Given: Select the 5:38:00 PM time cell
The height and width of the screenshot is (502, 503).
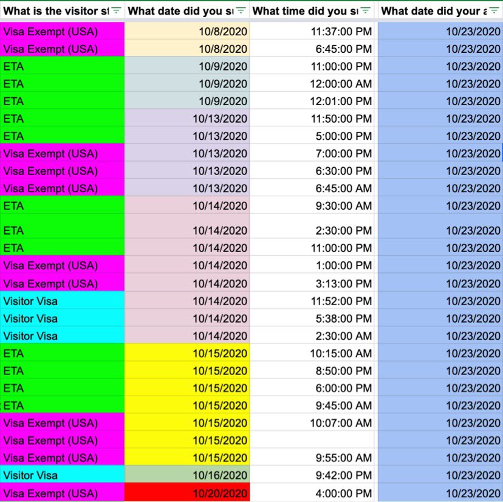Looking at the screenshot, I should pos(312,318).
